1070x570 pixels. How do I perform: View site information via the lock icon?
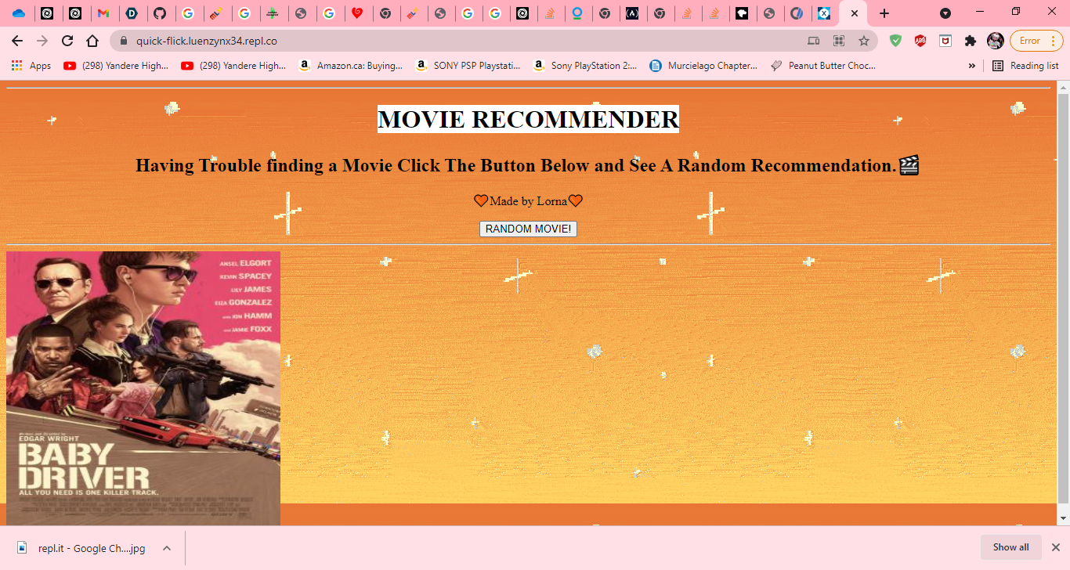(x=124, y=41)
